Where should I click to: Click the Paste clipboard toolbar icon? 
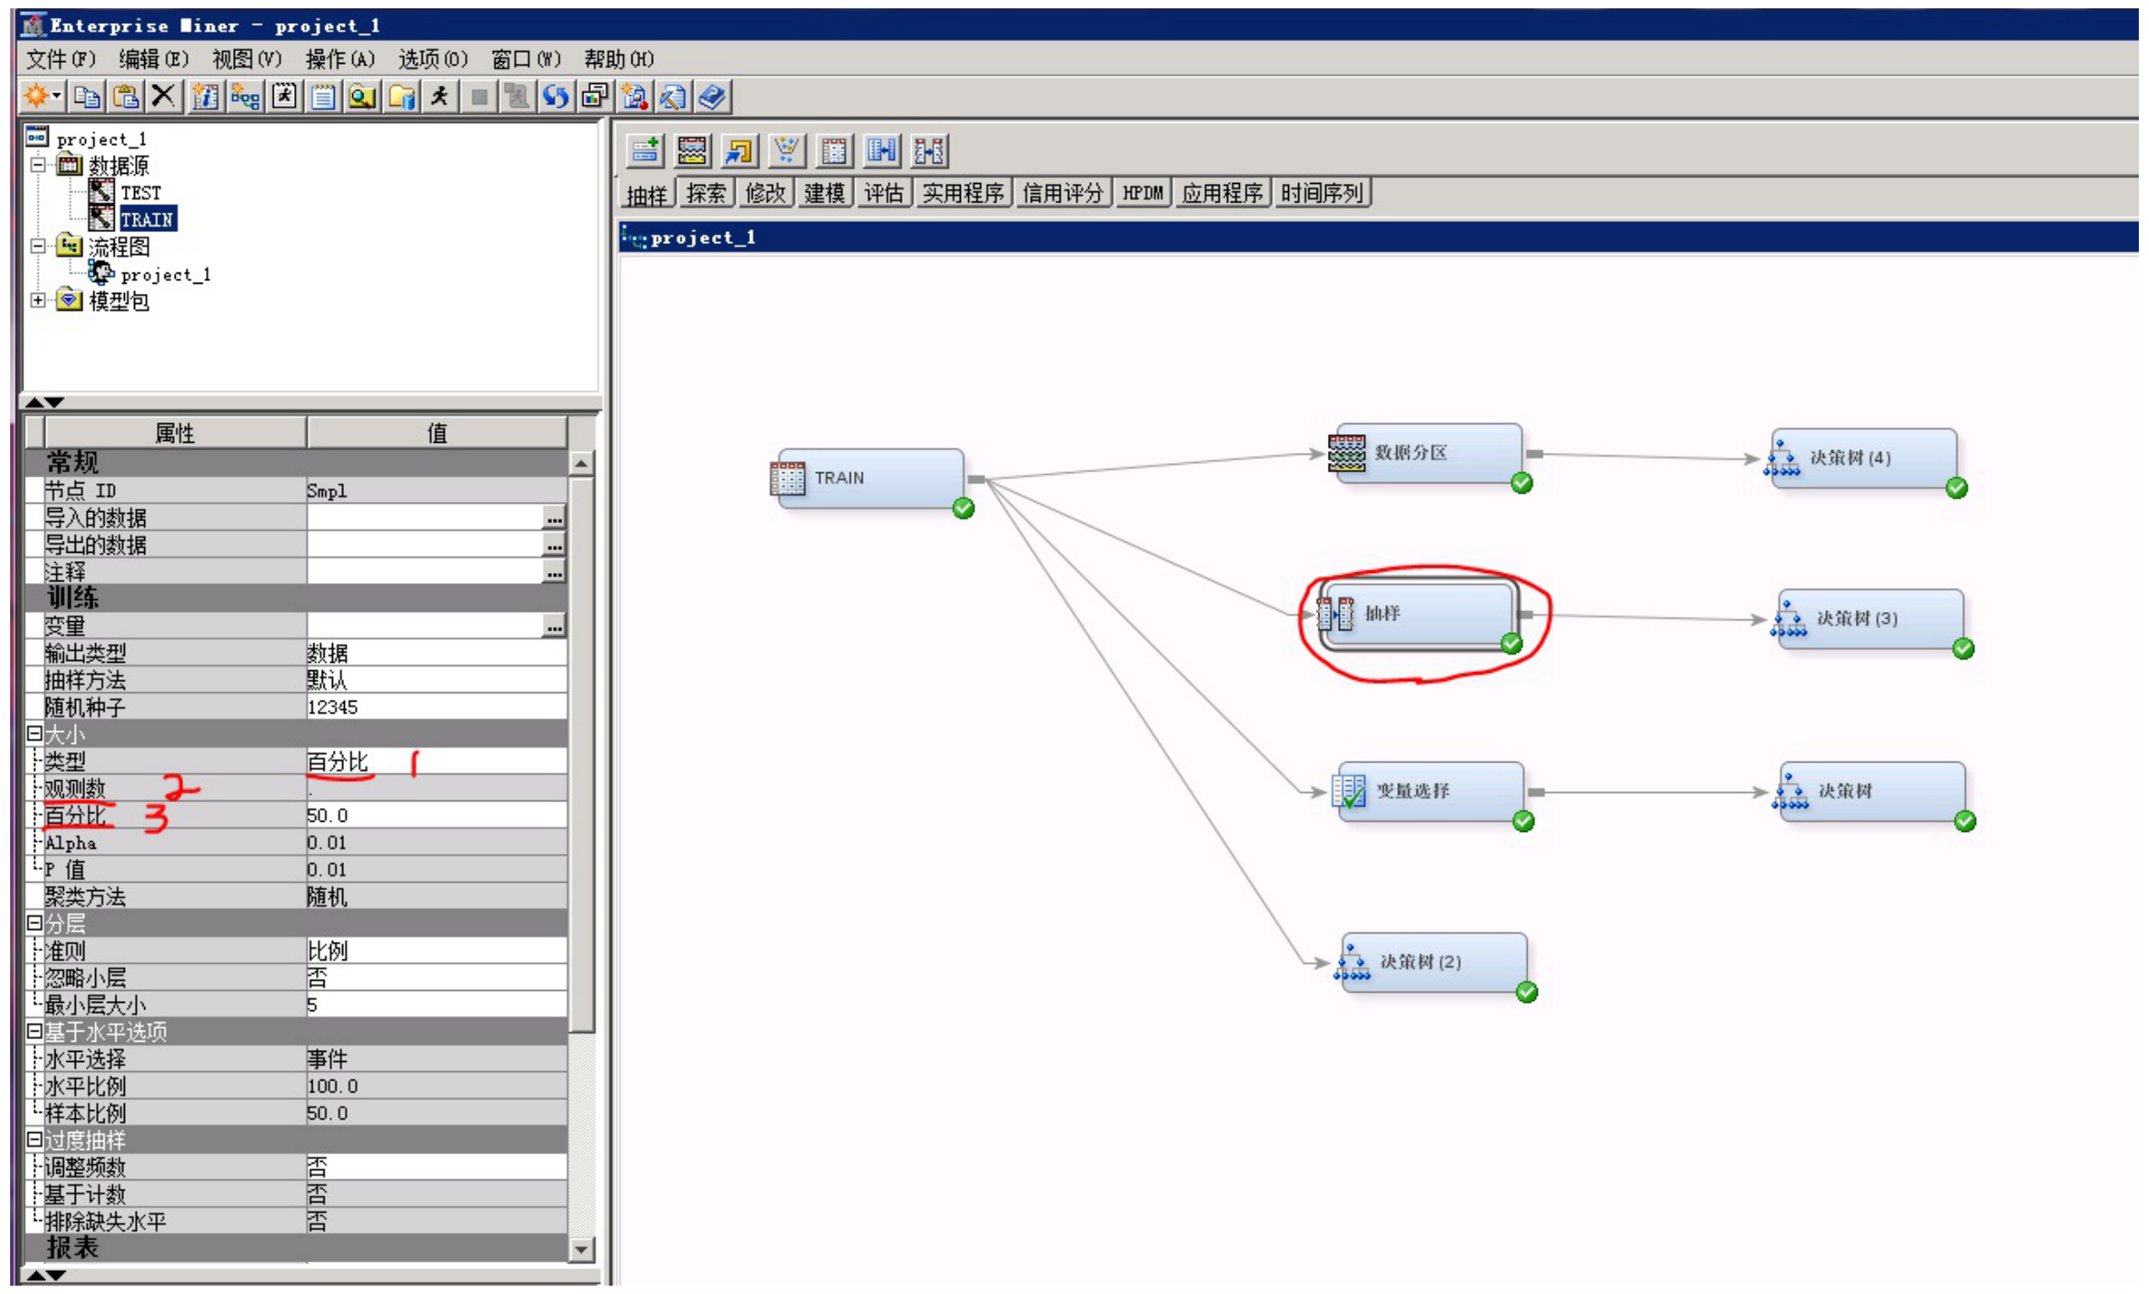[x=126, y=96]
